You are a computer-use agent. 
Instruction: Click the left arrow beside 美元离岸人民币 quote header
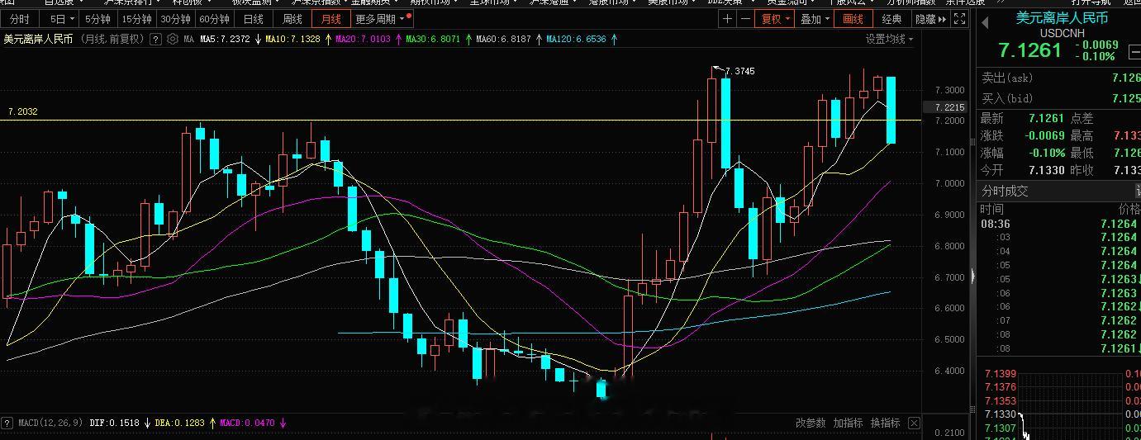(985, 22)
